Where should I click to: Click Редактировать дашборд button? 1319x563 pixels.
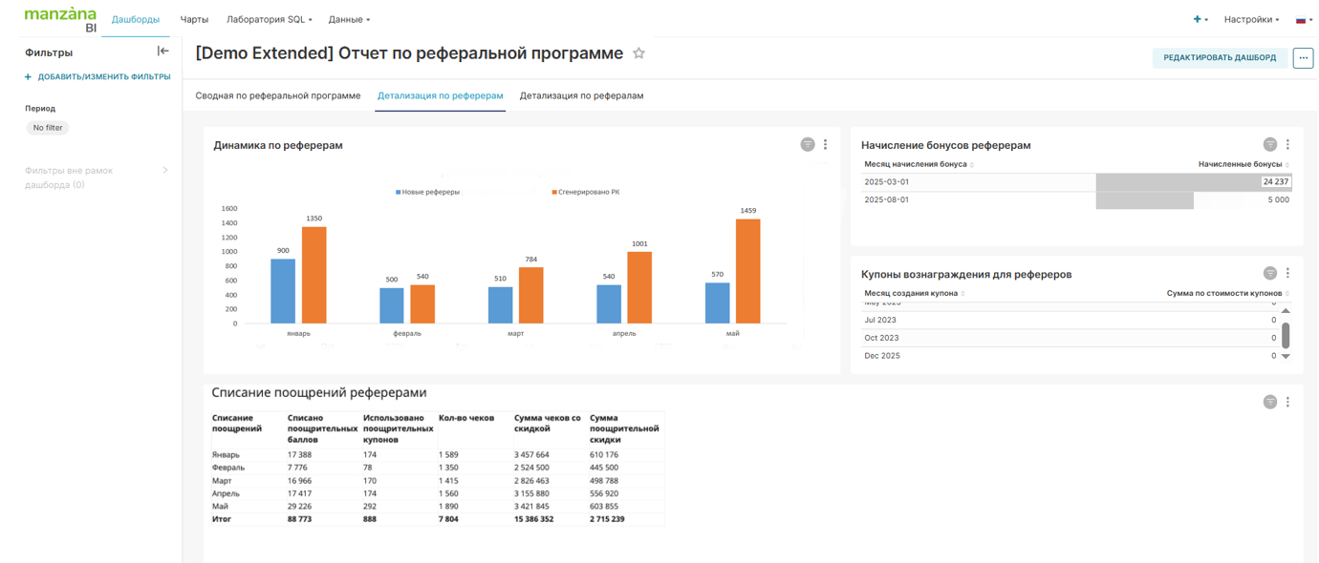[x=1219, y=58]
